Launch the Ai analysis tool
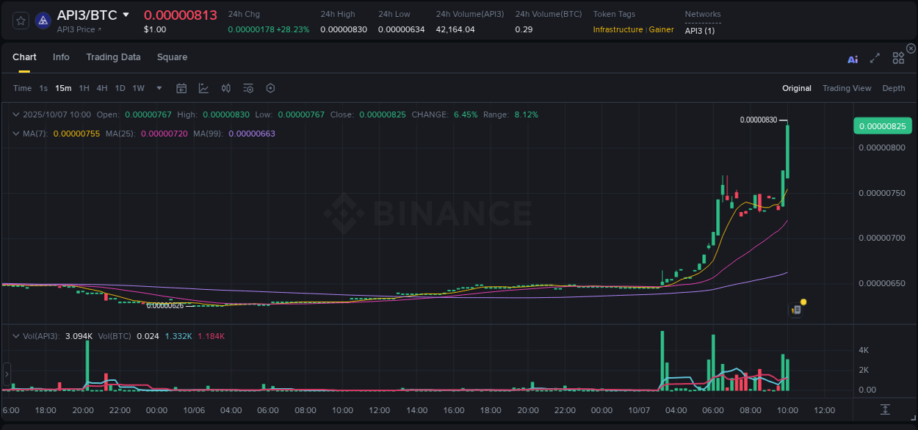This screenshot has height=430, width=918. pyautogui.click(x=853, y=59)
